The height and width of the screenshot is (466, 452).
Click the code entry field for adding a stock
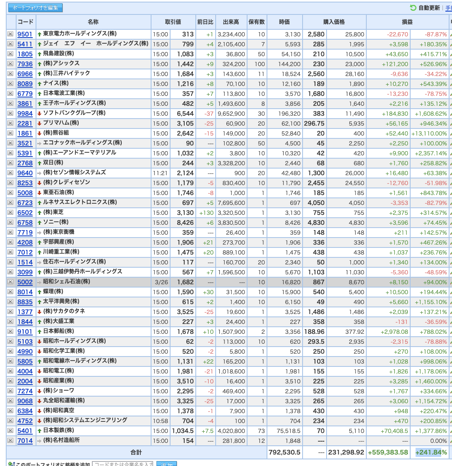click(123, 464)
